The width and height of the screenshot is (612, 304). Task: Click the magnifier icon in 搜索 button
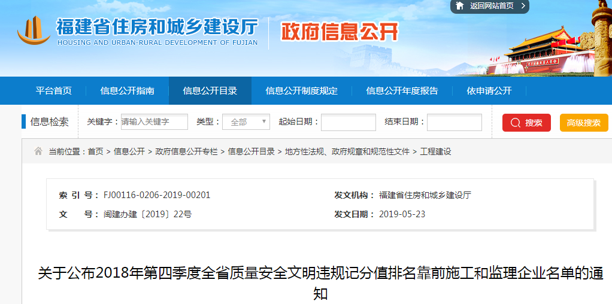514,123
